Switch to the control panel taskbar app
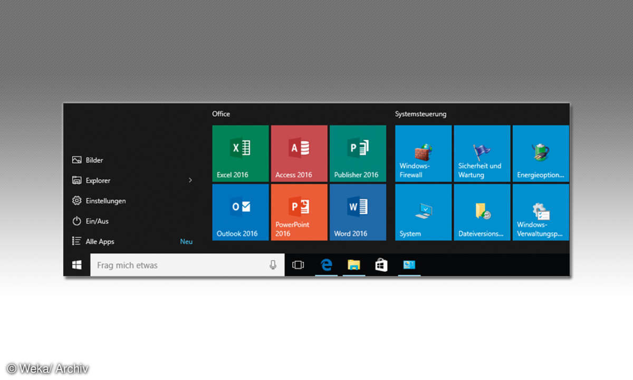 point(409,265)
